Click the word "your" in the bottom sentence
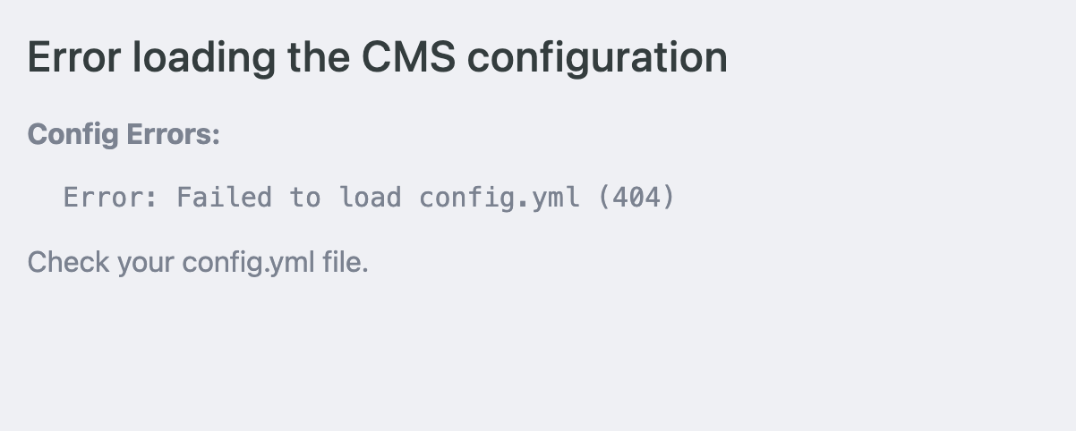This screenshot has height=431, width=1076. [x=146, y=263]
